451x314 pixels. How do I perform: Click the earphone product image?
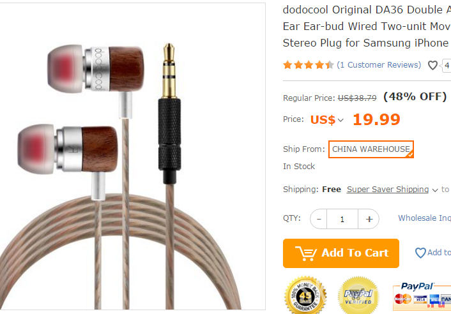tap(132, 156)
